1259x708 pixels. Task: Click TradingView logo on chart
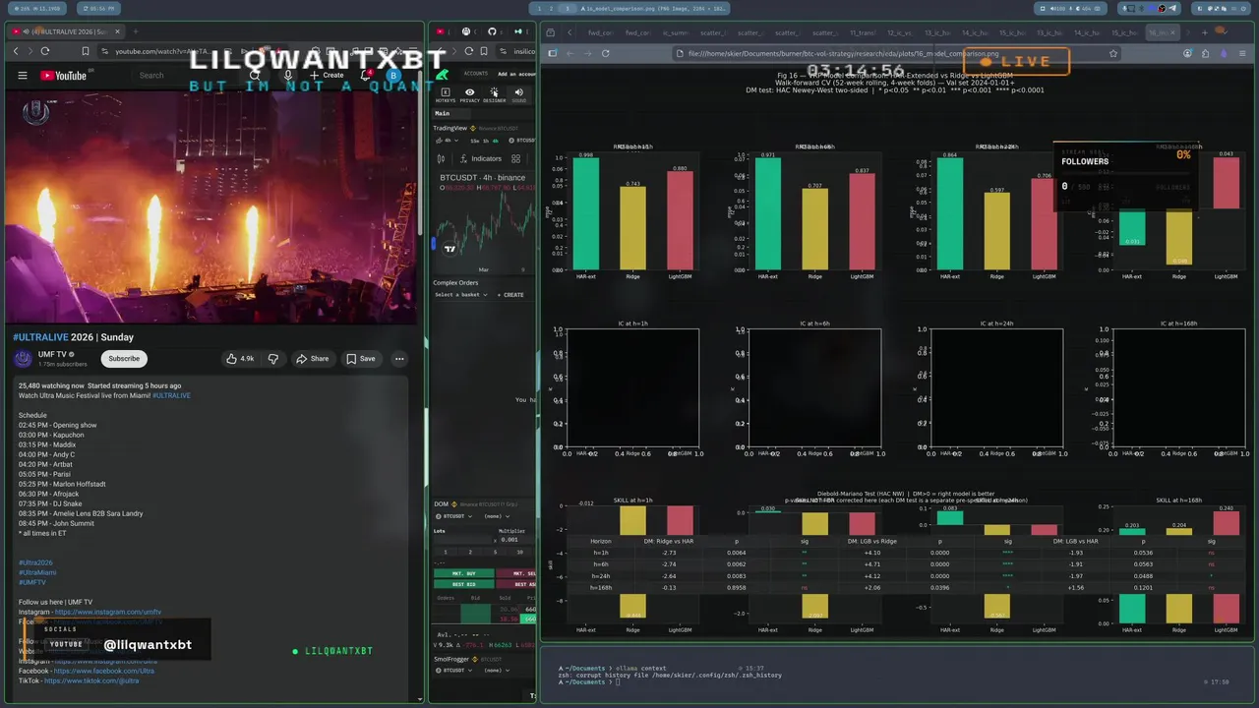tap(450, 248)
